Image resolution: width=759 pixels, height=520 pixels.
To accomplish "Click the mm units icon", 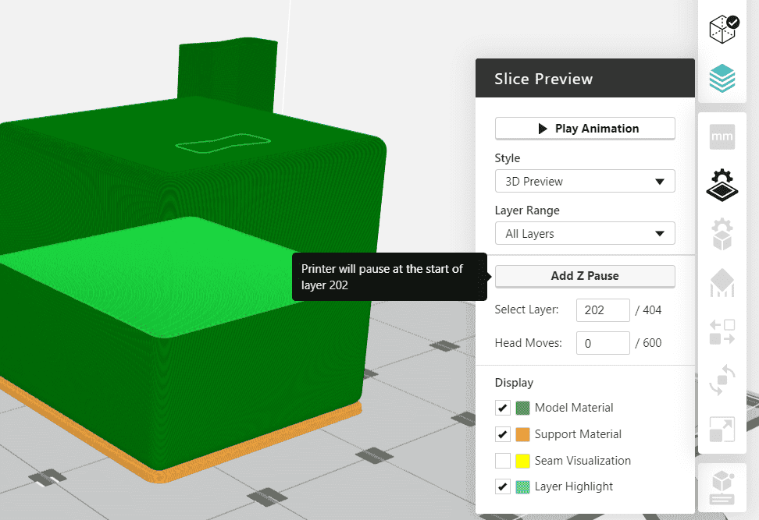I will (722, 138).
